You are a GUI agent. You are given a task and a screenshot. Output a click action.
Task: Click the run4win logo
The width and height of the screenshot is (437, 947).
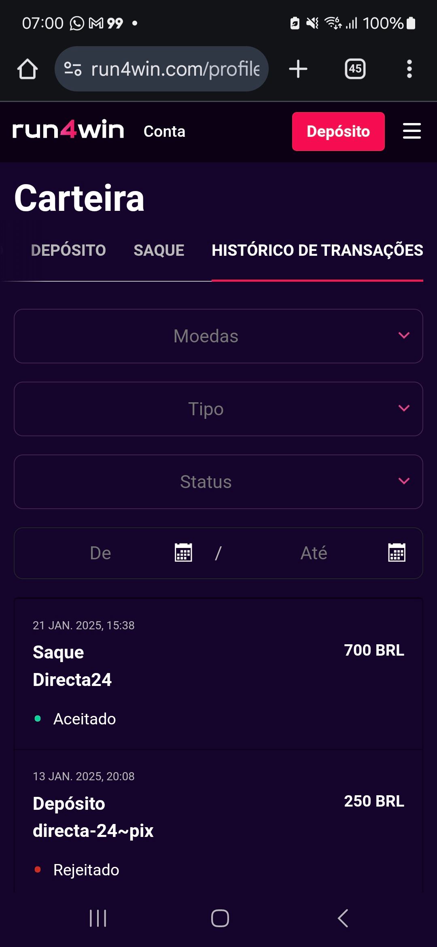click(x=68, y=130)
